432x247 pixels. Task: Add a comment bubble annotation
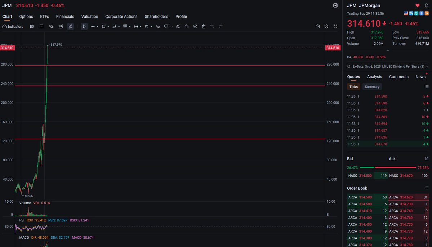pyautogui.click(x=166, y=26)
